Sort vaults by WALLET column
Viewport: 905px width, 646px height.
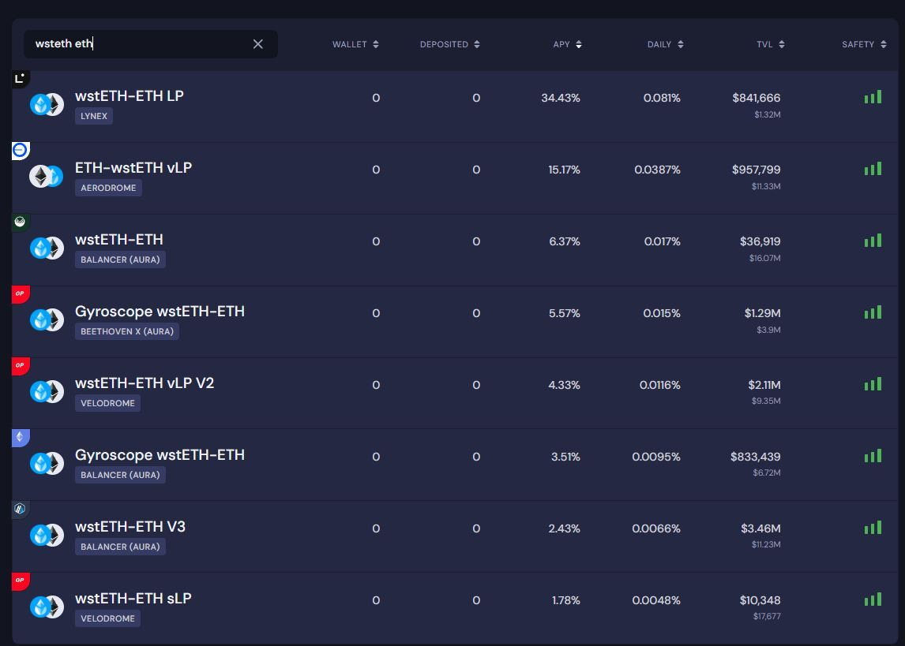[x=355, y=44]
